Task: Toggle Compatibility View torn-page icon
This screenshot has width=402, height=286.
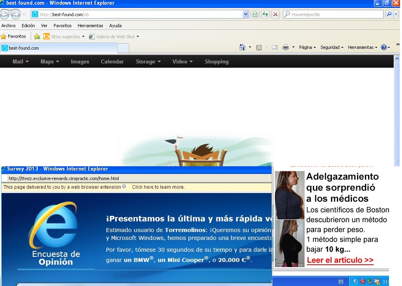Action: click(255, 14)
